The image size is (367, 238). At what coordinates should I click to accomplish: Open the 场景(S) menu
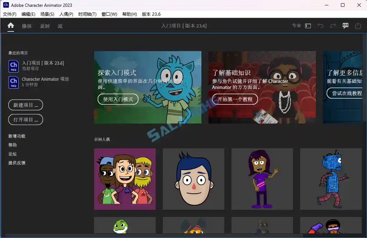coord(47,14)
